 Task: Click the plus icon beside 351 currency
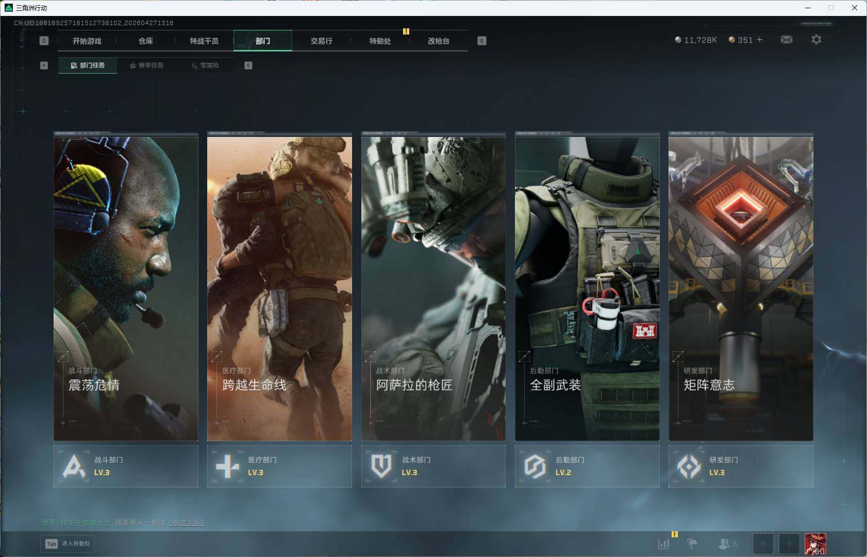(759, 40)
